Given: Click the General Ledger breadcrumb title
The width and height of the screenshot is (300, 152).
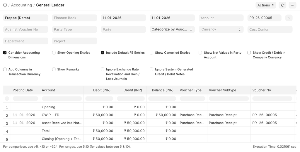Looking at the screenshot, I should 50,5.
